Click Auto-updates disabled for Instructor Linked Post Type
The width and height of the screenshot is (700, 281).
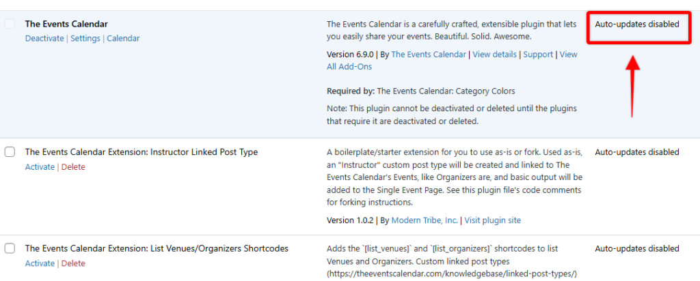click(637, 152)
